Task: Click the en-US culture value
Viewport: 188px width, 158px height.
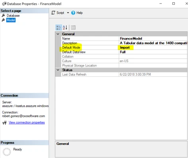Action: (124, 61)
